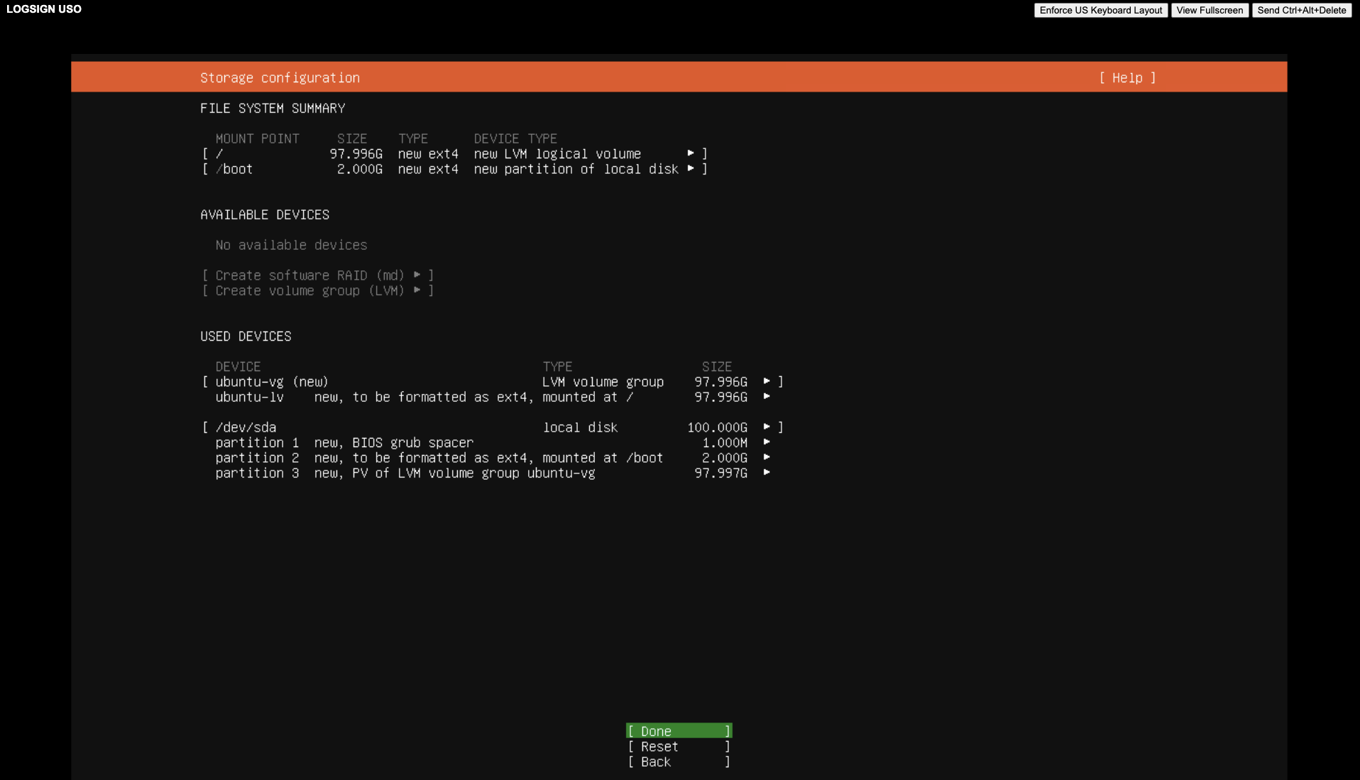Select partition 1 row label
This screenshot has width=1360, height=780.
[x=257, y=443]
